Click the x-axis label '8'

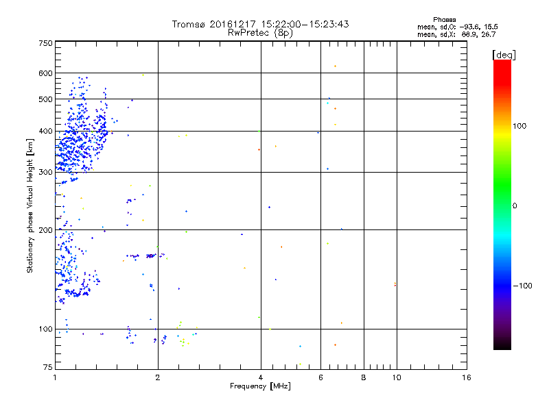pyautogui.click(x=364, y=377)
